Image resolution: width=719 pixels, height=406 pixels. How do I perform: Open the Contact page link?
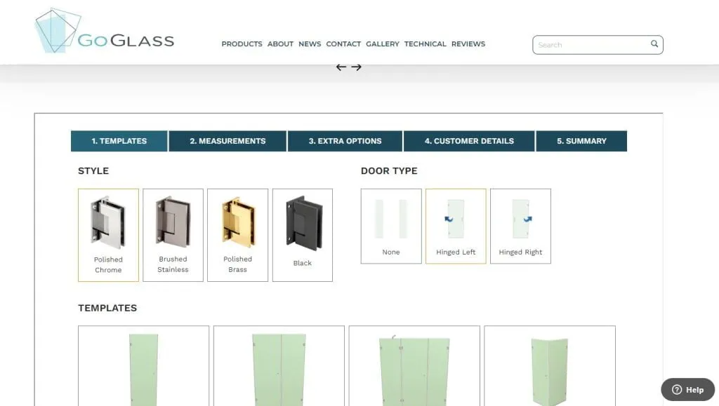343,44
